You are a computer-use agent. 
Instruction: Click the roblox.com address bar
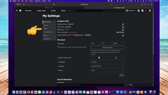(84, 4)
